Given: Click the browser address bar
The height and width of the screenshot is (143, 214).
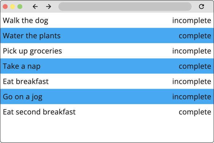Looking at the screenshot, I should click(x=125, y=6).
